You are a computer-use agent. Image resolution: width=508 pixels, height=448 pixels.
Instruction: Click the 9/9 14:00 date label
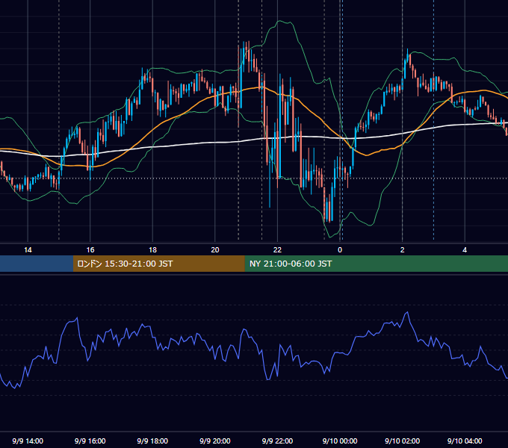click(x=28, y=441)
